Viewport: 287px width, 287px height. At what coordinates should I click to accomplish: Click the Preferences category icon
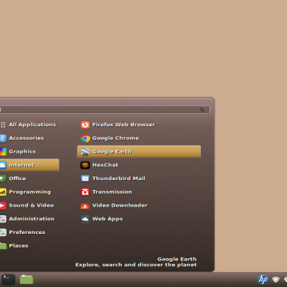pyautogui.click(x=3, y=232)
